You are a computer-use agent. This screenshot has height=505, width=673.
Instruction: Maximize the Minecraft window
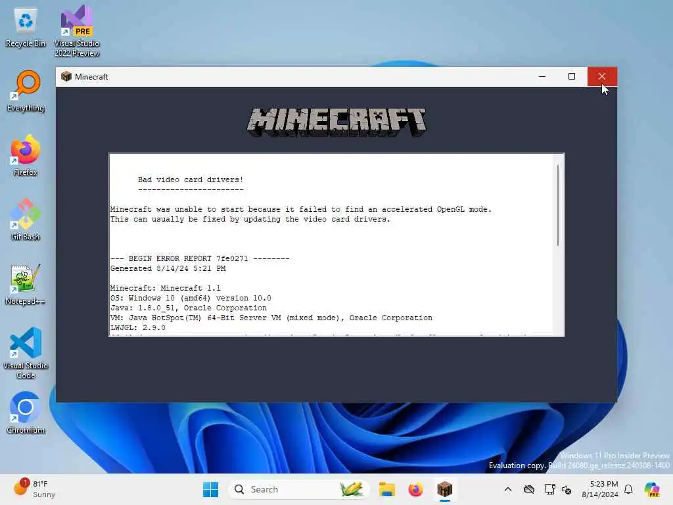(x=572, y=76)
